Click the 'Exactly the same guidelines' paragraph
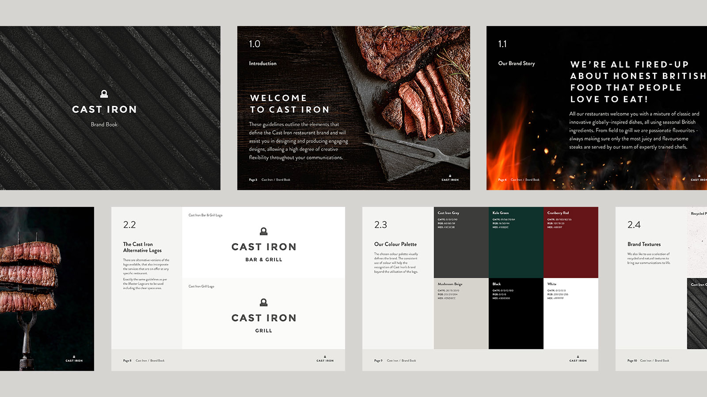Screen dimensions: 707x397 click(145, 284)
